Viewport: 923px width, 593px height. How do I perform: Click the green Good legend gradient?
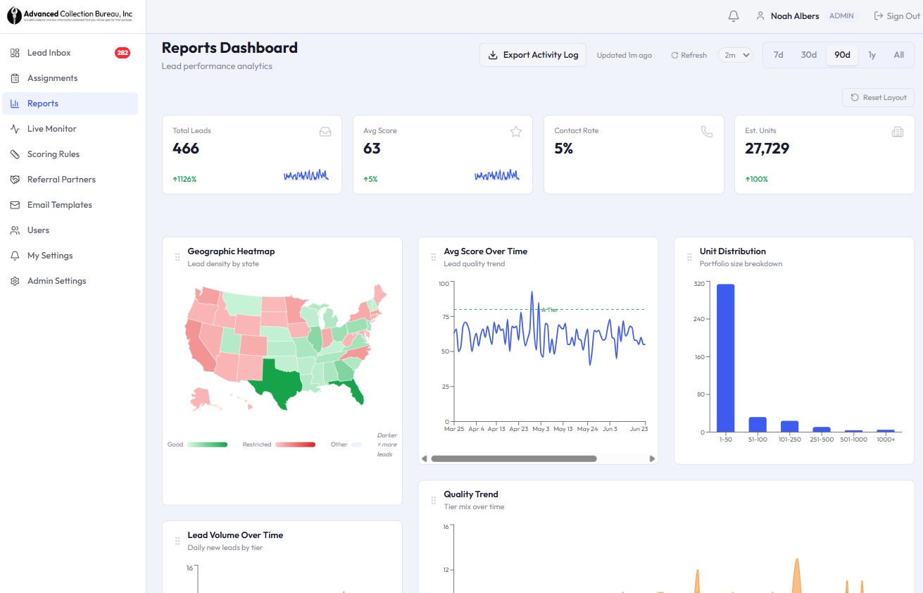pyautogui.click(x=207, y=444)
